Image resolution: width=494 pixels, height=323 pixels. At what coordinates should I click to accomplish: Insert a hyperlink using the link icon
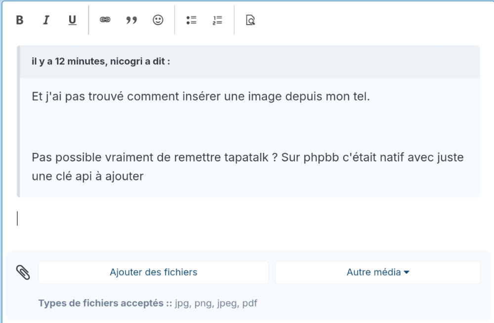click(105, 20)
